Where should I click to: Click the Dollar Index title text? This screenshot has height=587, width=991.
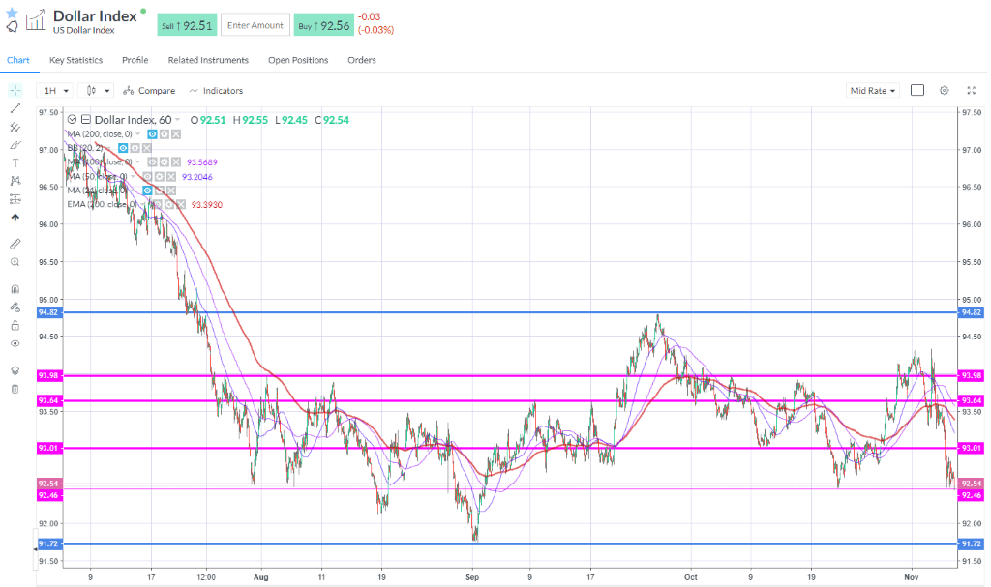[95, 15]
